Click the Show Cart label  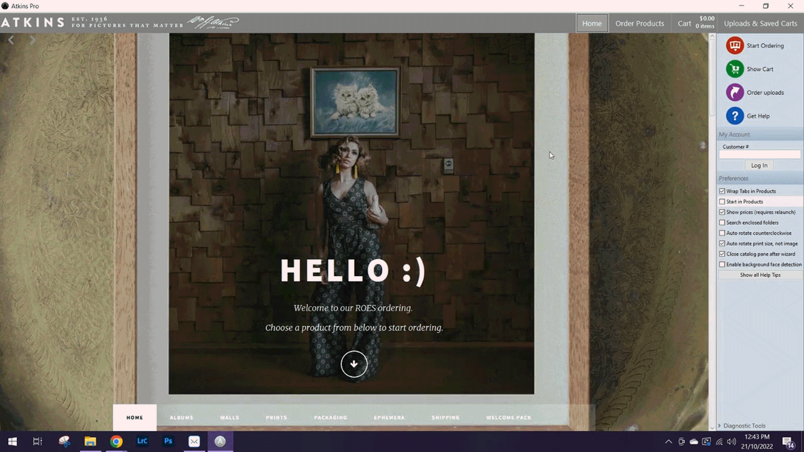point(760,69)
